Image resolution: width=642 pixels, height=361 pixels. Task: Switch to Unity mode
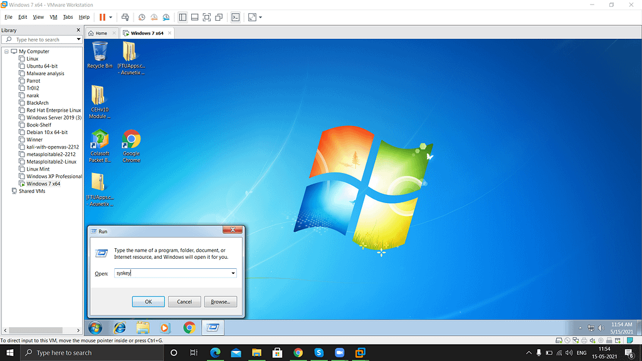(x=219, y=17)
